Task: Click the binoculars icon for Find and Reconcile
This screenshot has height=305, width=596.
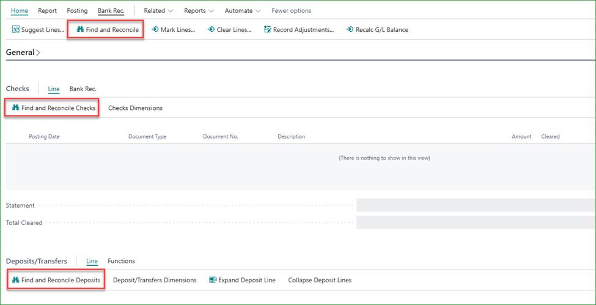Action: [x=80, y=29]
